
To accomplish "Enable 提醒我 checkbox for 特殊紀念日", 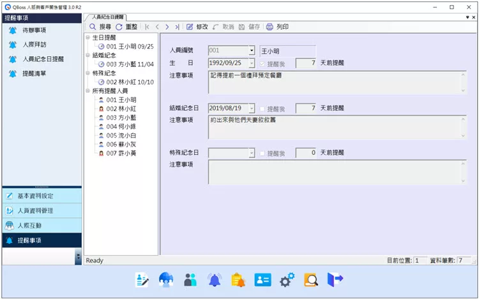I will (x=262, y=154).
